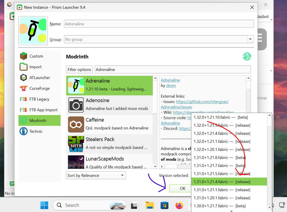
Task: Open the Group dropdown
Action: 250,39
